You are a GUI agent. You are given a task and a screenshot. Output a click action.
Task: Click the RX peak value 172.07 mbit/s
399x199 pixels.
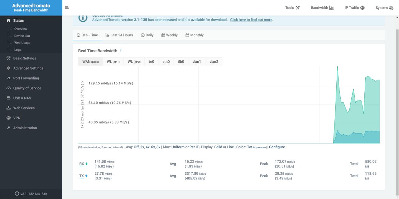click(x=285, y=162)
